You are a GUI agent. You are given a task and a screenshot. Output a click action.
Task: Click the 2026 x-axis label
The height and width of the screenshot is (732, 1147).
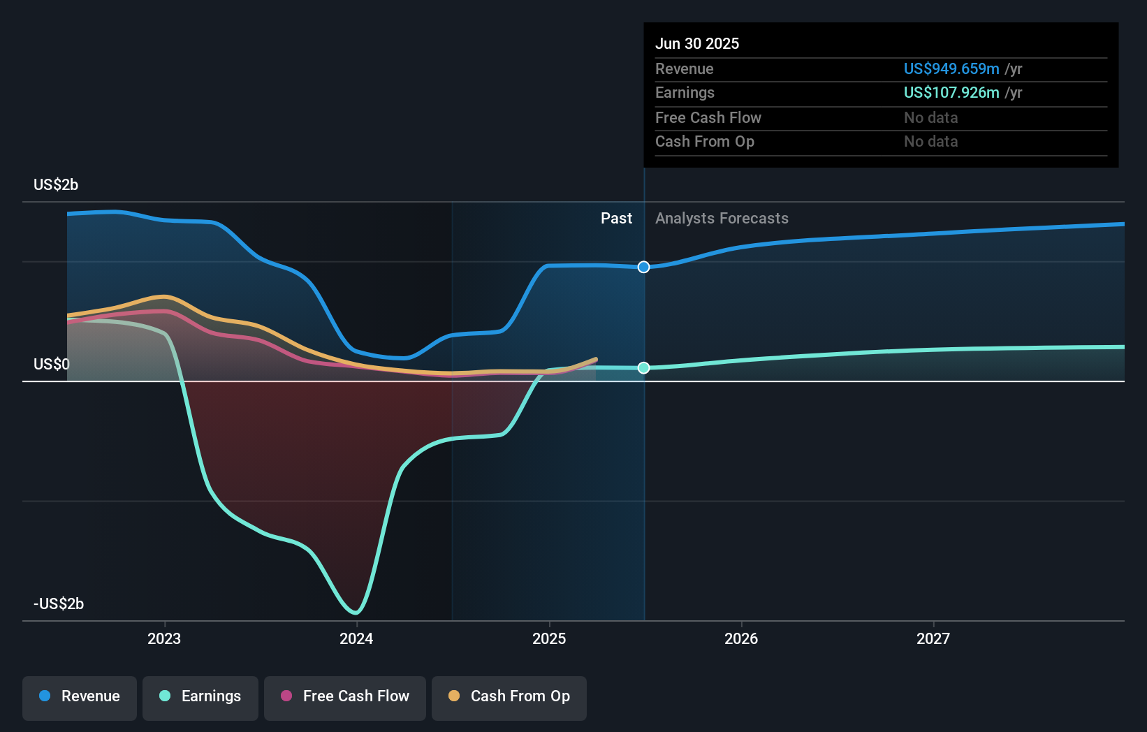741,638
